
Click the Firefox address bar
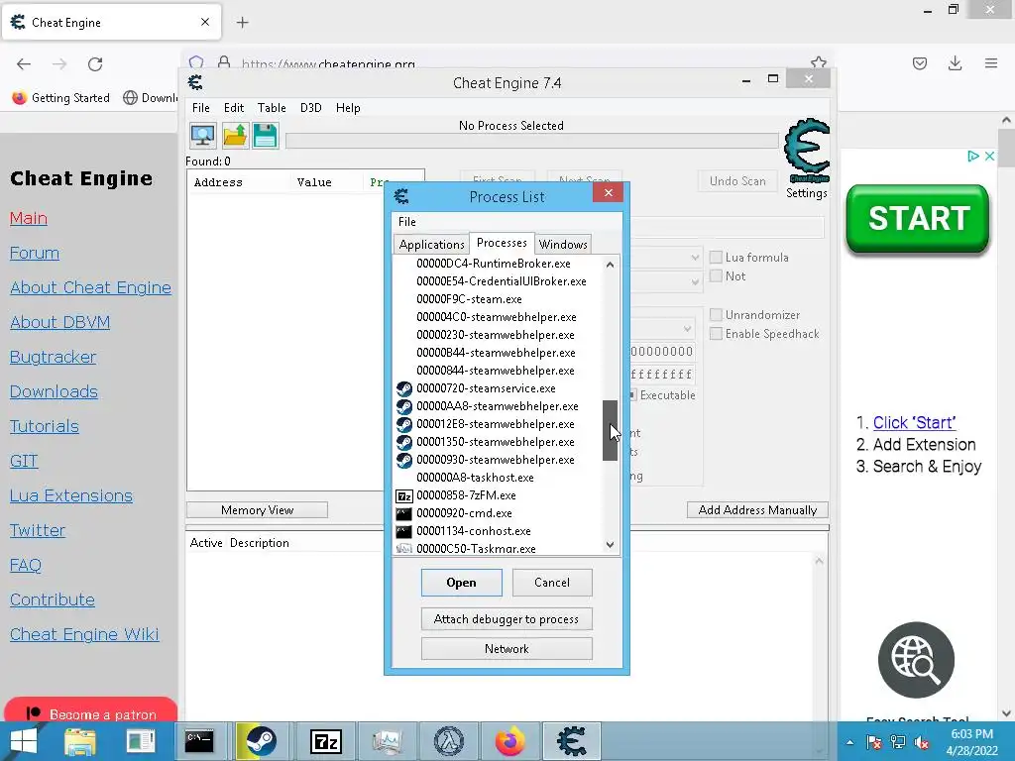click(x=505, y=63)
